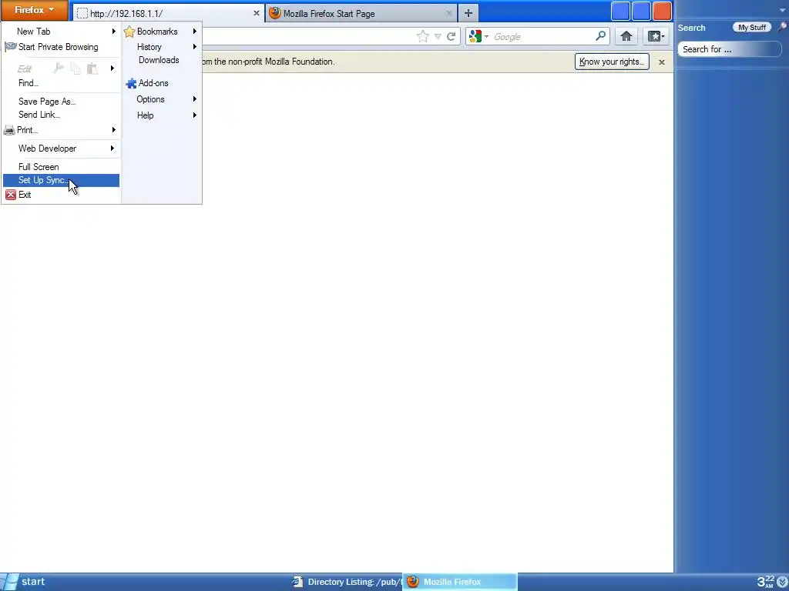
Task: Expand the Edit submenu arrow
Action: pyautogui.click(x=112, y=68)
